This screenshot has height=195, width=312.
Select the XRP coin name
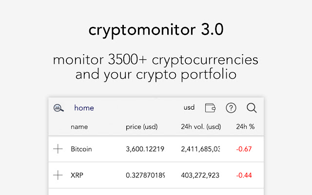coord(77,175)
